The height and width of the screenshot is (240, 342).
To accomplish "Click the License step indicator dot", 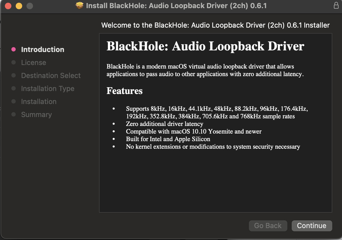I will tap(14, 62).
